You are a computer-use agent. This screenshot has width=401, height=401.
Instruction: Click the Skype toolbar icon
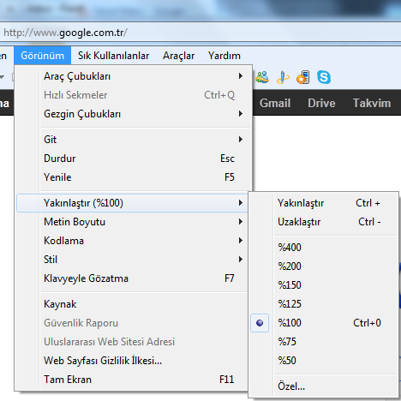324,77
